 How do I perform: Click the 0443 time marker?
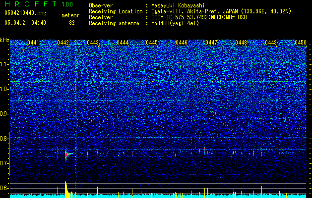pyautogui.click(x=93, y=43)
